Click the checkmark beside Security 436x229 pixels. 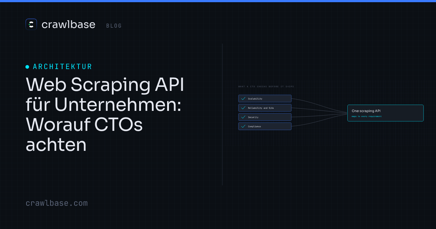pos(243,117)
